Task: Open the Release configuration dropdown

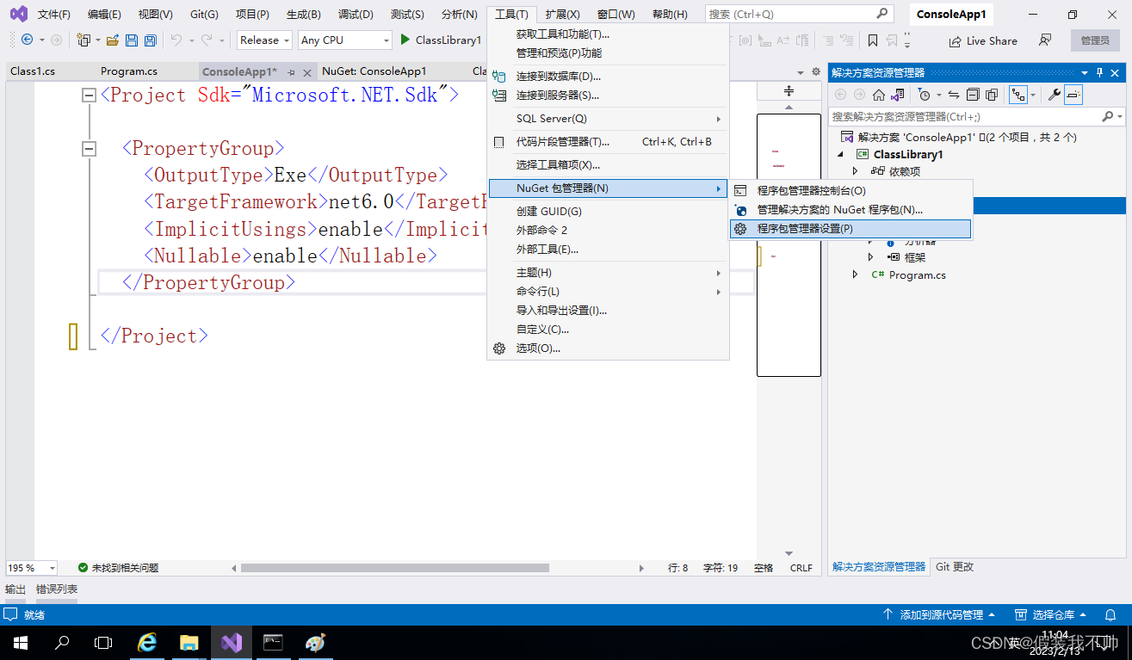Action: (x=264, y=40)
